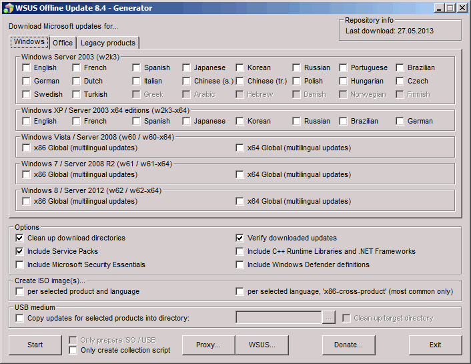
Task: Check Russian under Windows Server 2003 (w2k3)
Action: pyautogui.click(x=296, y=67)
